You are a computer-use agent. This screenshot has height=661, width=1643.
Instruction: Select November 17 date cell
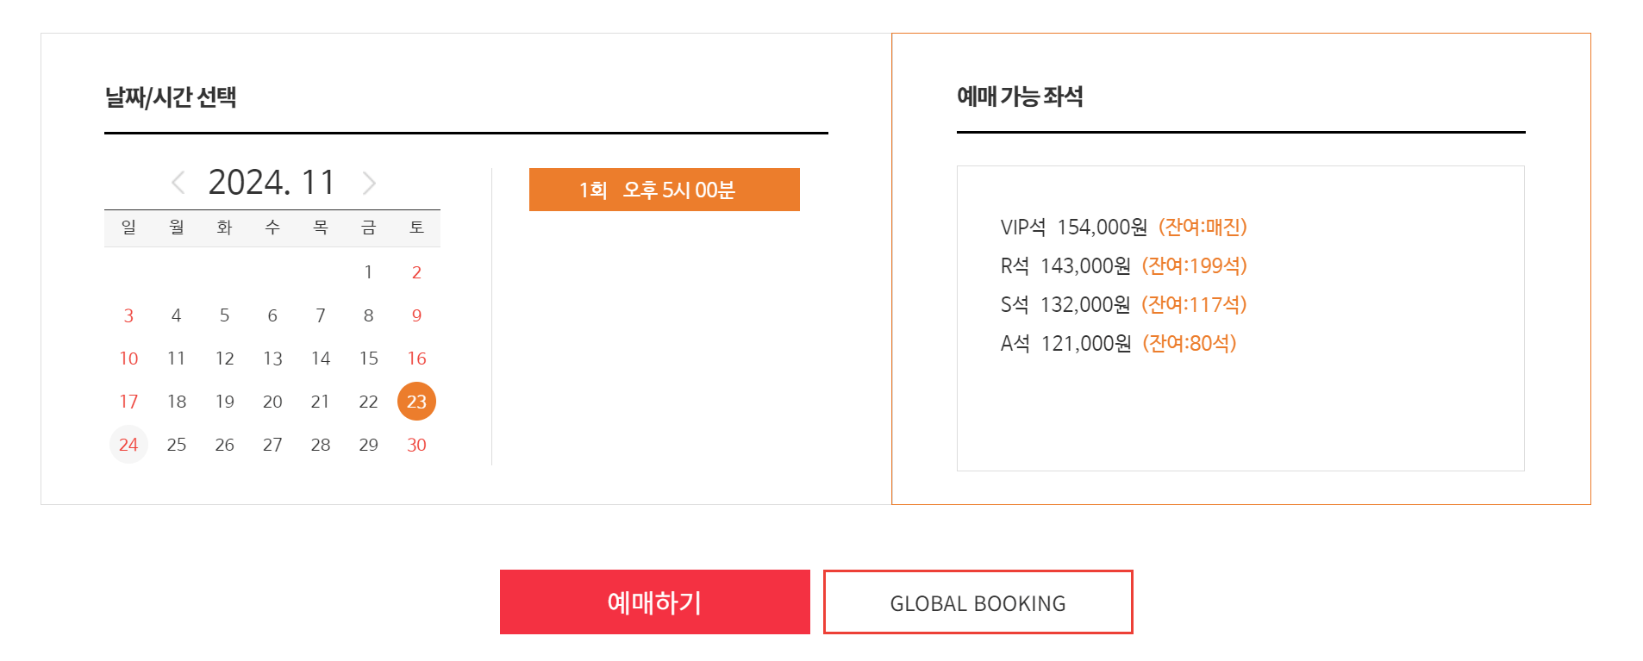tap(128, 401)
